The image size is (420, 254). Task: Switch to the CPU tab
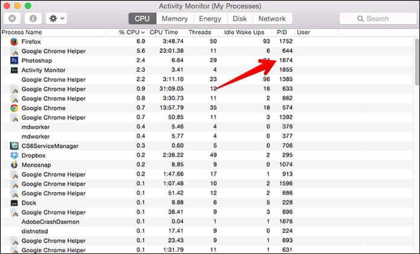(142, 19)
